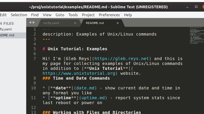The image size is (204, 114).
Task: Click the bold 'uptime' word
Action: pyautogui.click(x=63, y=98)
